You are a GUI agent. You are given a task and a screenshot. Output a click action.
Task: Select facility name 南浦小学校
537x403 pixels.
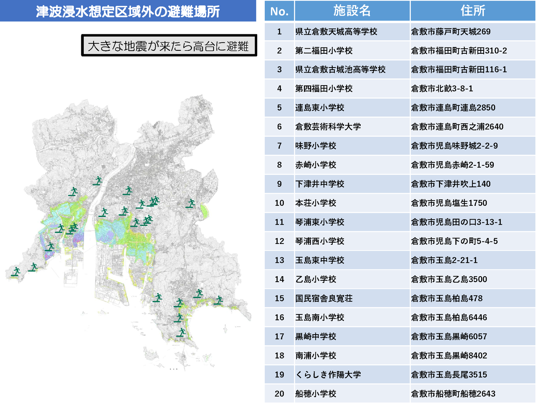pos(316,356)
